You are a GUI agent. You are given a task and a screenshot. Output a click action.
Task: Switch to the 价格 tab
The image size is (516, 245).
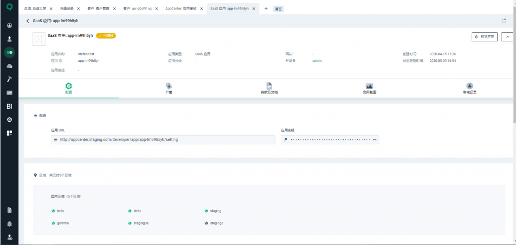(x=169, y=89)
